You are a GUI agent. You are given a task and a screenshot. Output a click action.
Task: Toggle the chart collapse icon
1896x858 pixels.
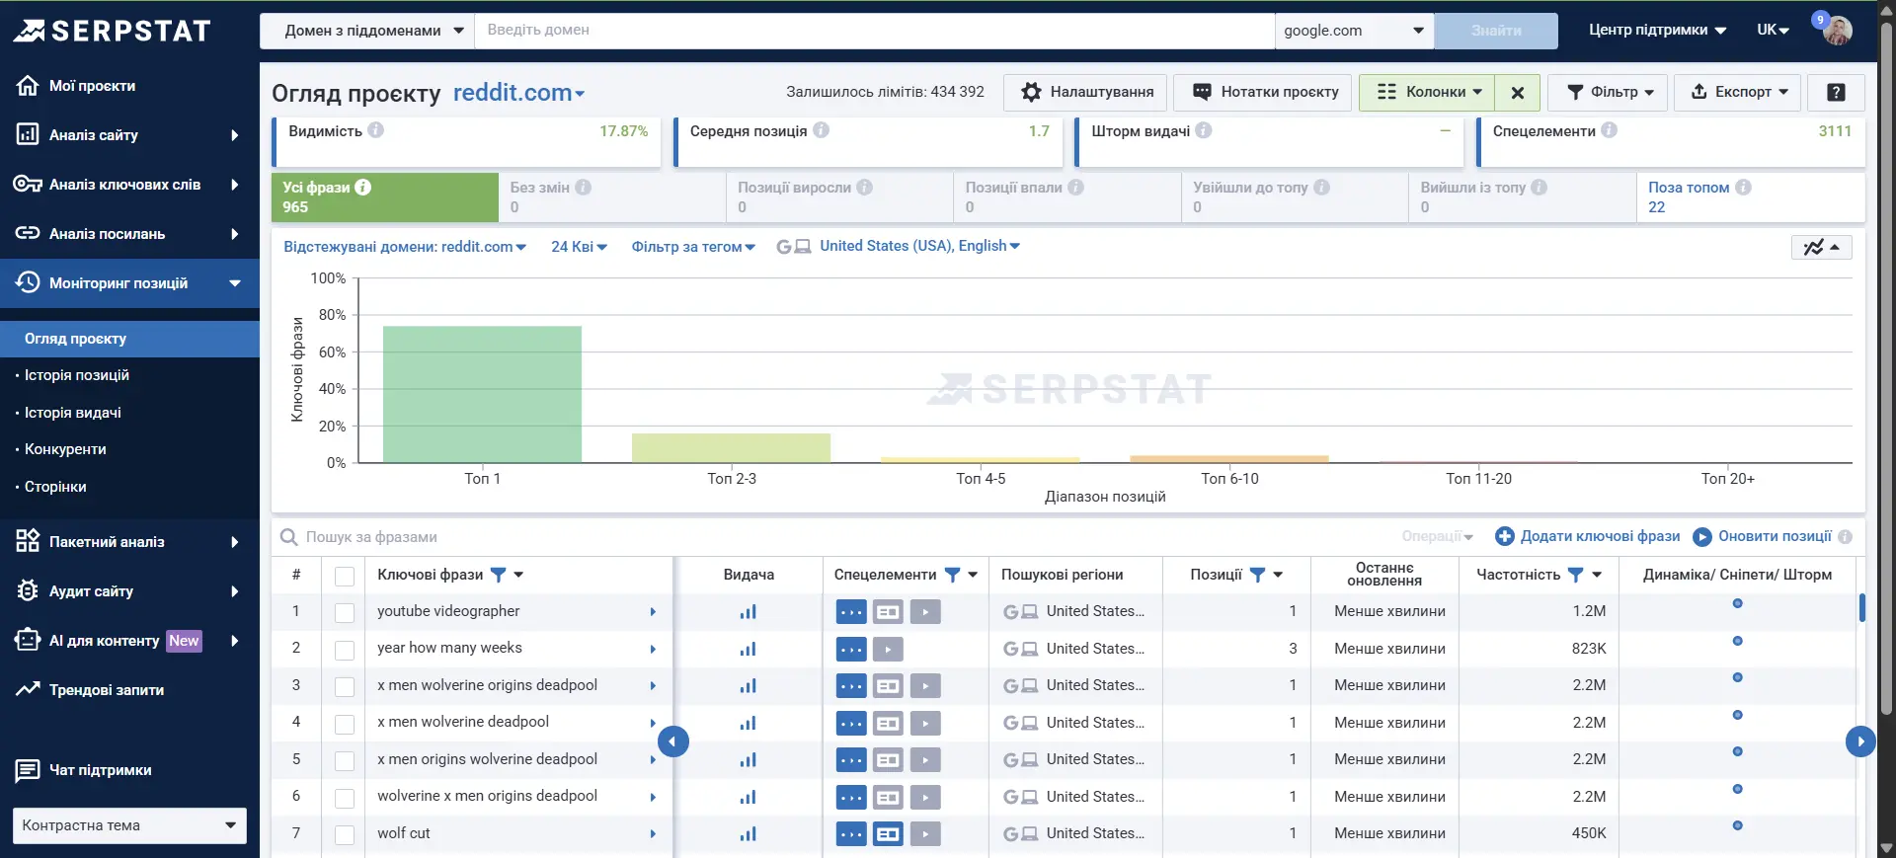[1821, 247]
